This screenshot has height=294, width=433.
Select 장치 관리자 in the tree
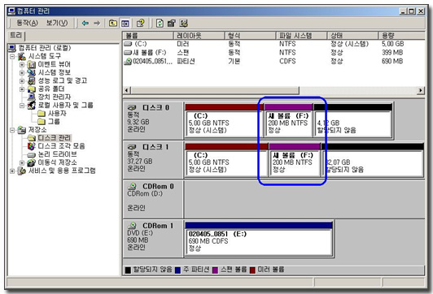tap(54, 97)
